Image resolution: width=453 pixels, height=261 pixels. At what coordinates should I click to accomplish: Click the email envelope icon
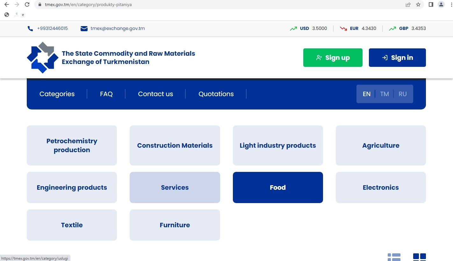(x=84, y=29)
